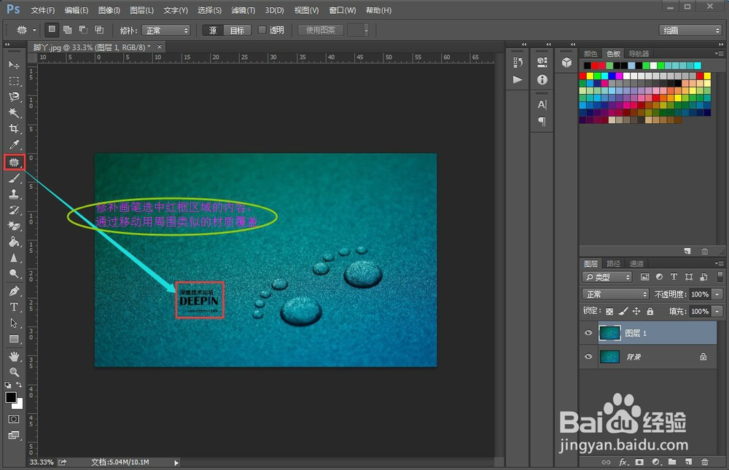Choose New Selection mode in options bar
This screenshot has height=470, width=729.
pos(52,30)
